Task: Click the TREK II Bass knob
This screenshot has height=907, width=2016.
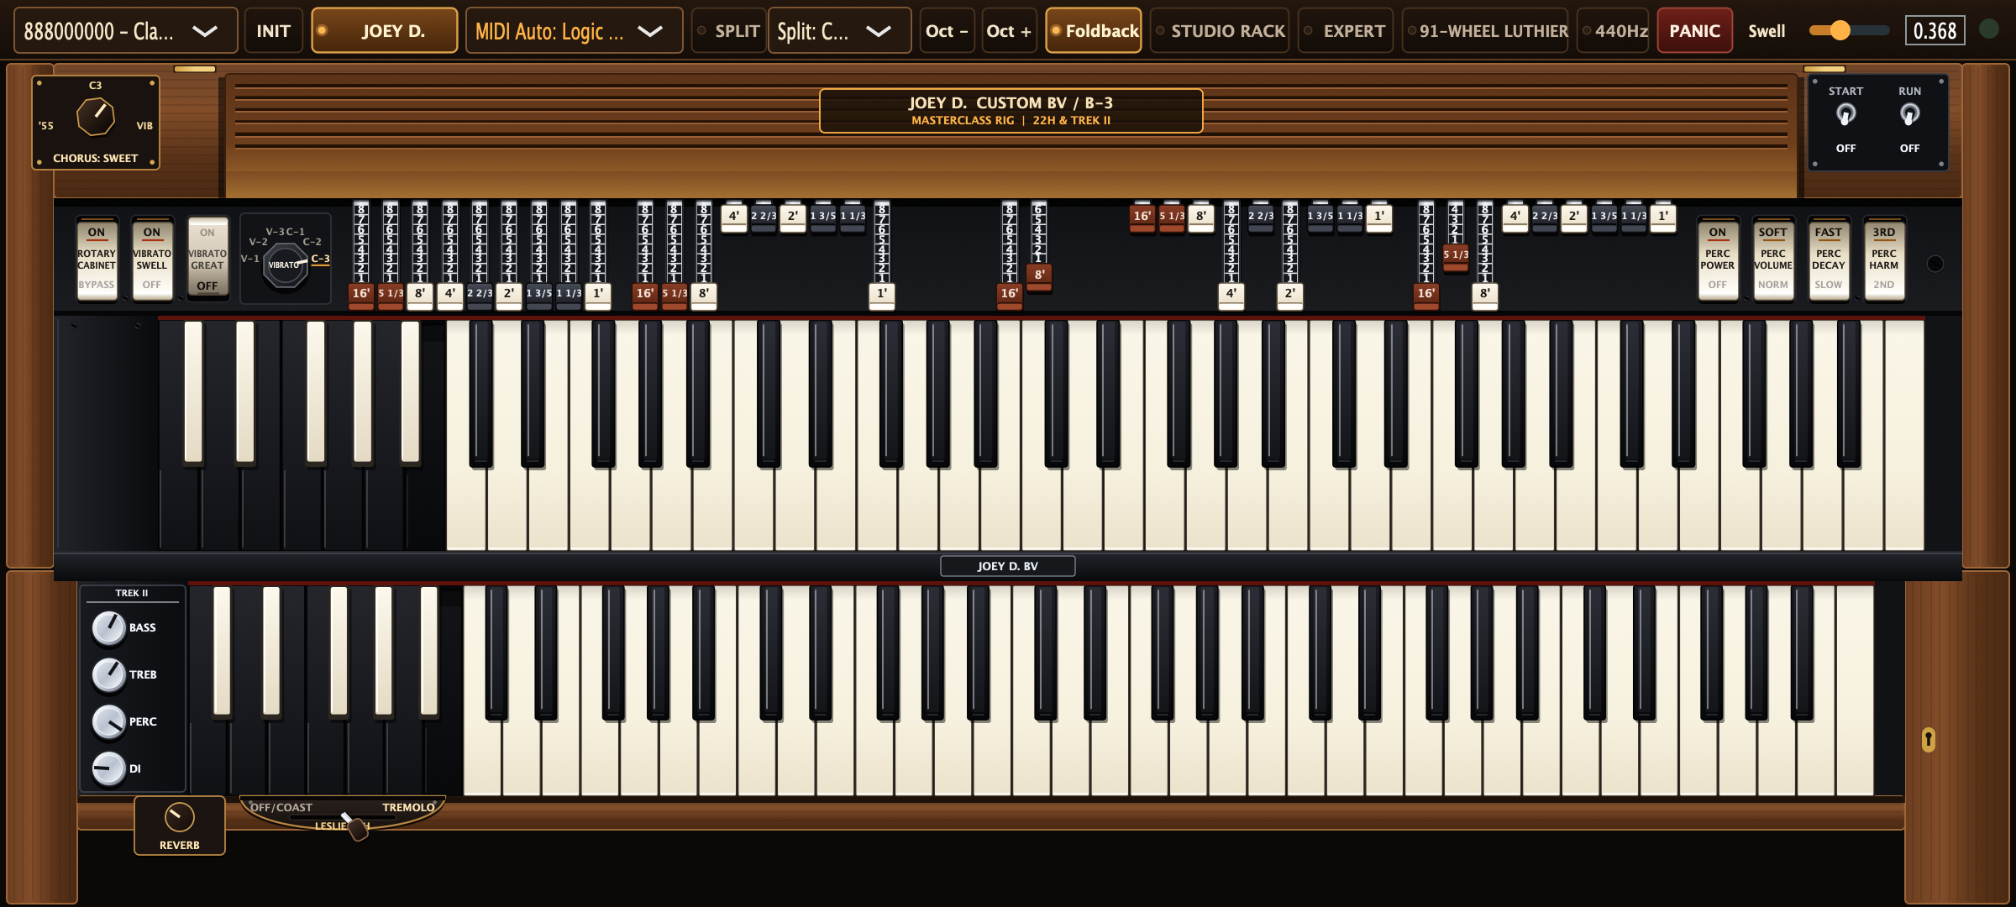Action: pyautogui.click(x=108, y=628)
